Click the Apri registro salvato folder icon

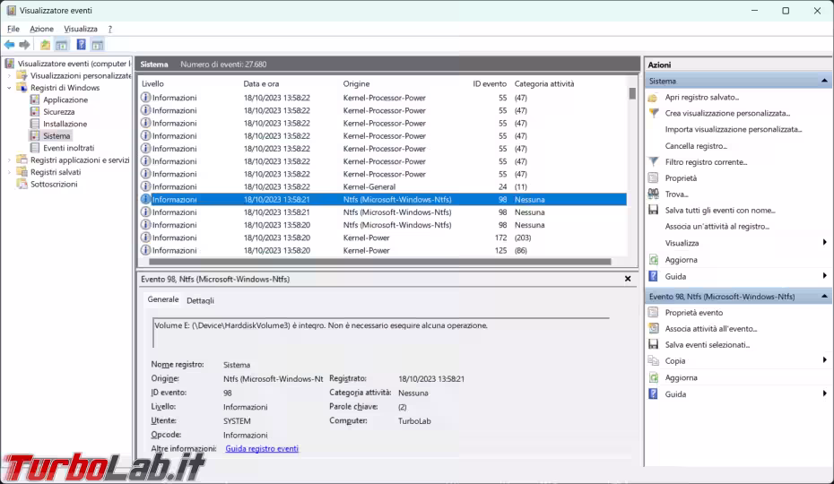click(653, 98)
